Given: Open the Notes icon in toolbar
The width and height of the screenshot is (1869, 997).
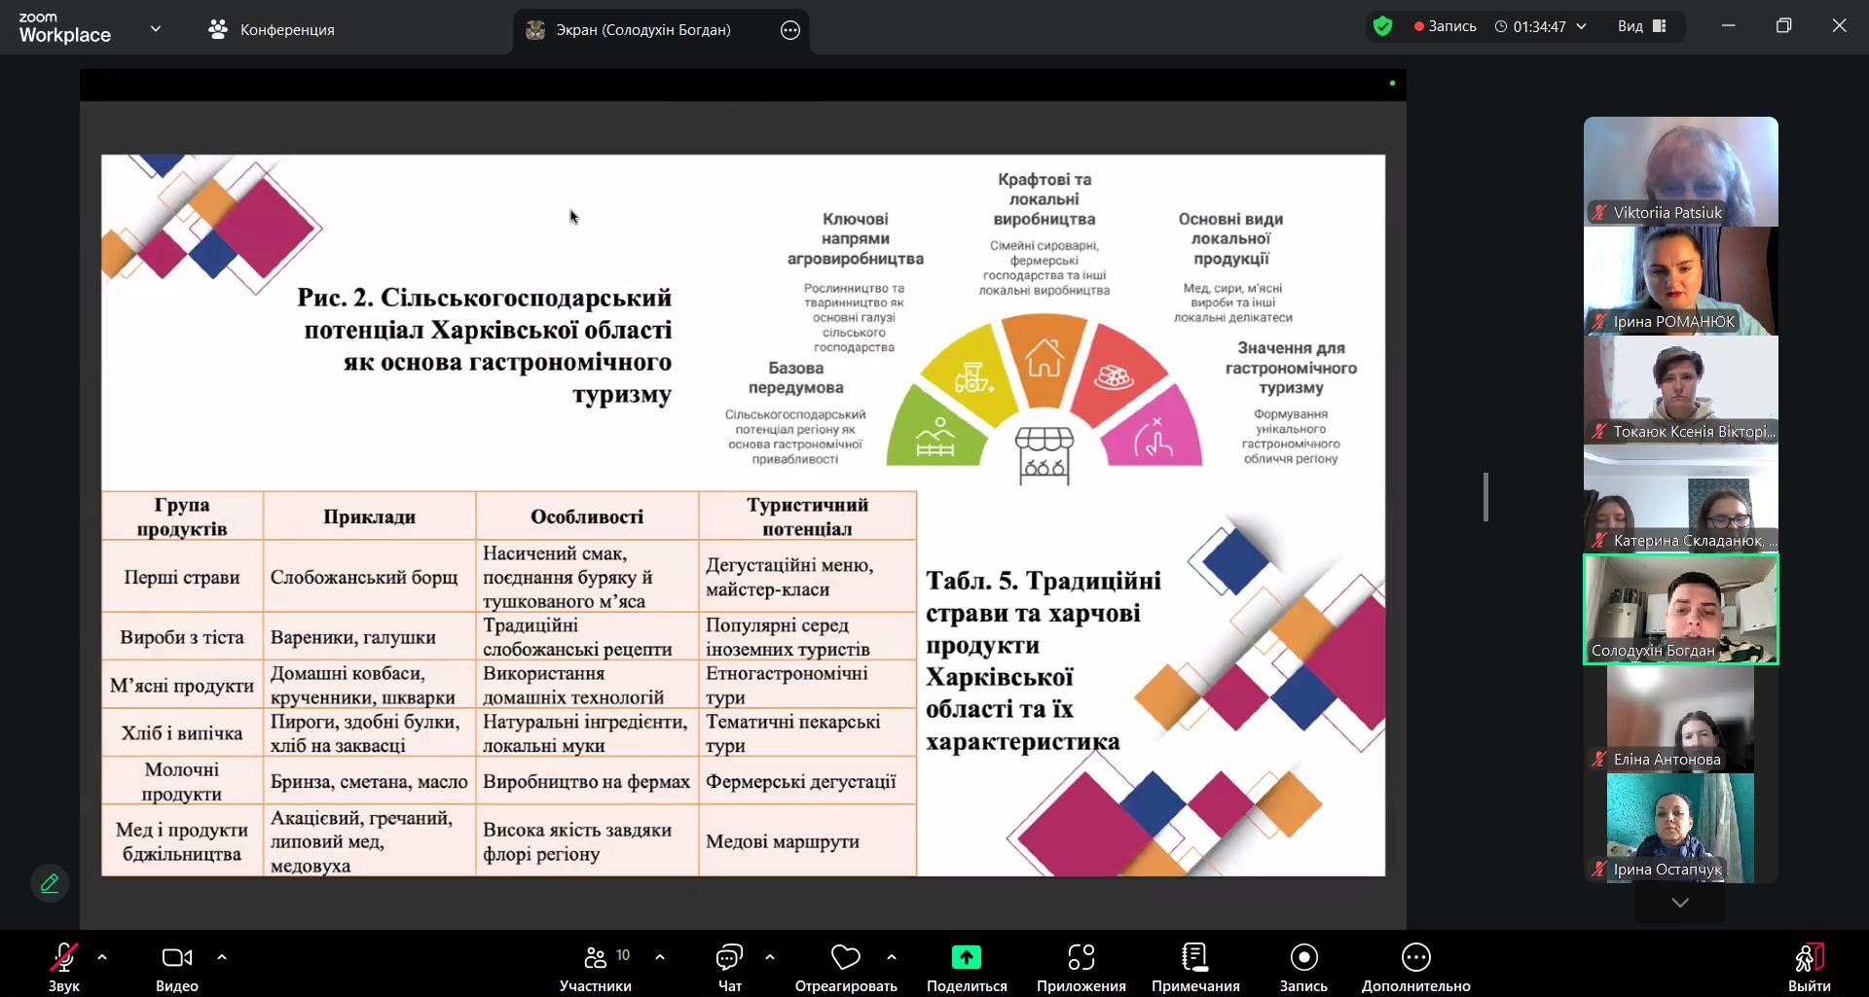Looking at the screenshot, I should [x=1194, y=958].
